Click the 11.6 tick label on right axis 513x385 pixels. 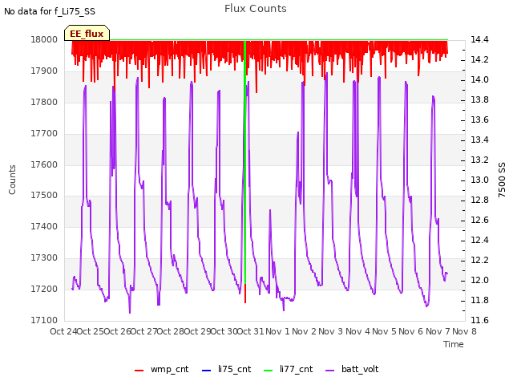pos(479,320)
